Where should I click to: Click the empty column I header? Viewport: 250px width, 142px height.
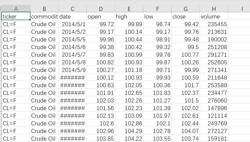pos(242,9)
